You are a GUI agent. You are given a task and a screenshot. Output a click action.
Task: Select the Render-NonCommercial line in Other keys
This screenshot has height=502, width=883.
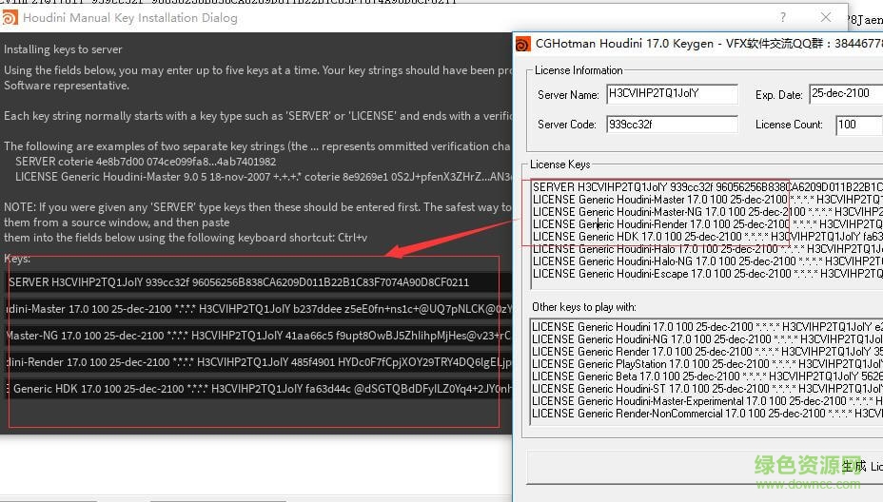pos(707,413)
